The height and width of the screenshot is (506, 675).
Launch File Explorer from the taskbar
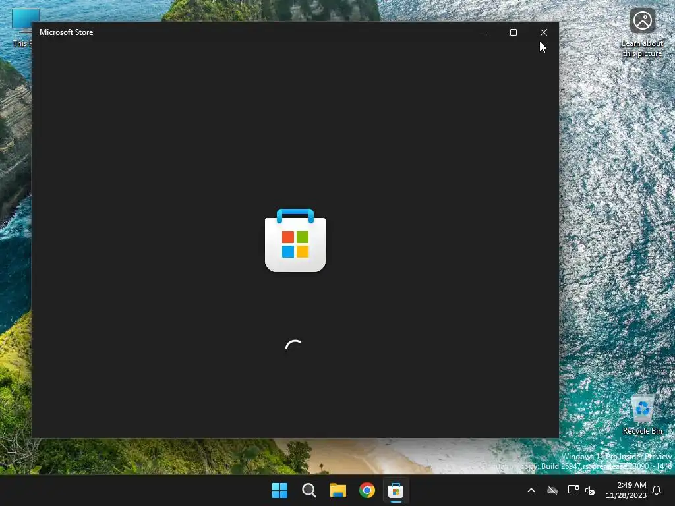(x=338, y=490)
